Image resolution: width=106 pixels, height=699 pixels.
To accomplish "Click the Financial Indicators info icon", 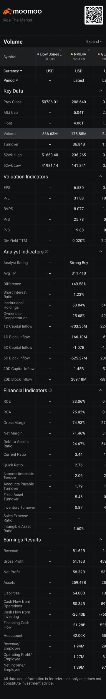I will coord(50,390).
